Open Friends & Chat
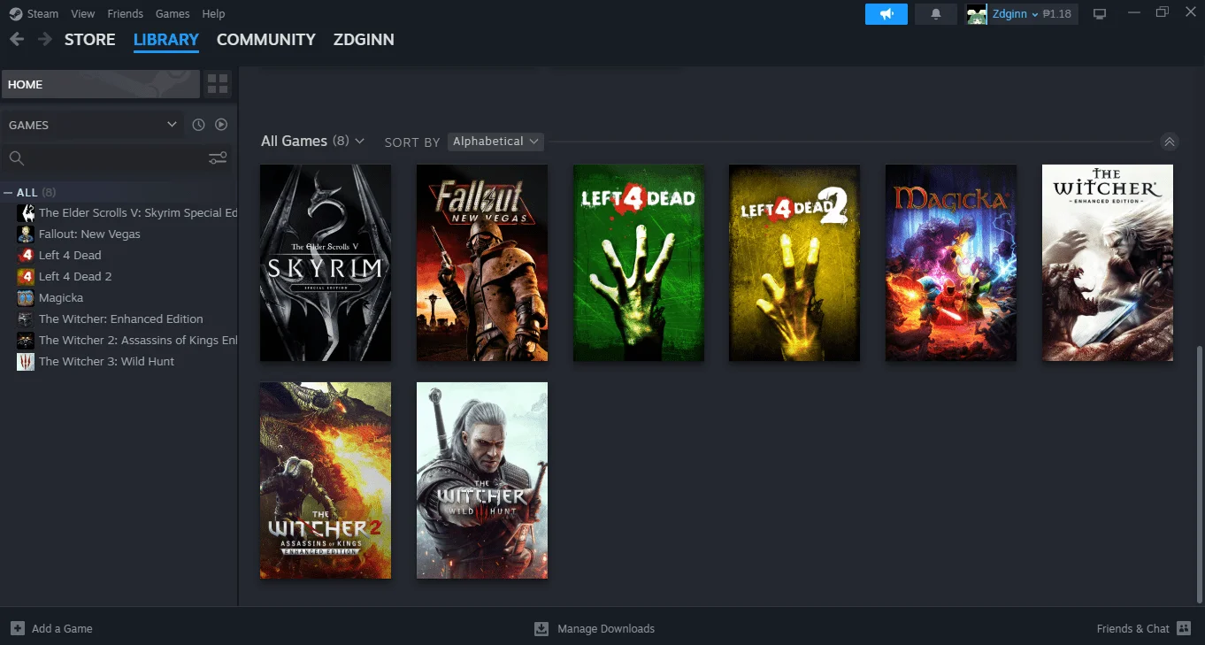Viewport: 1205px width, 645px height. point(1133,629)
